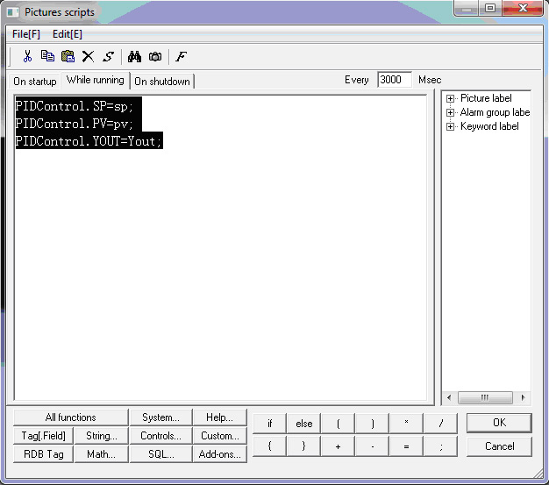This screenshot has height=485, width=549.
Task: Select Alarm group label item text
Action: pos(495,112)
